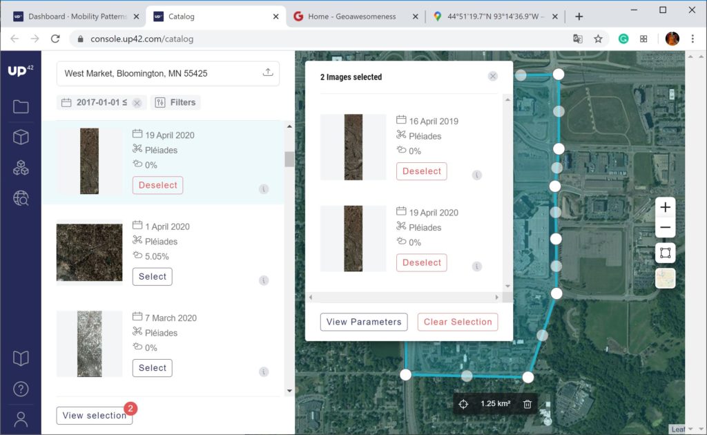Click the top-right AOI polygon vertex
The height and width of the screenshot is (435, 707).
click(x=558, y=75)
